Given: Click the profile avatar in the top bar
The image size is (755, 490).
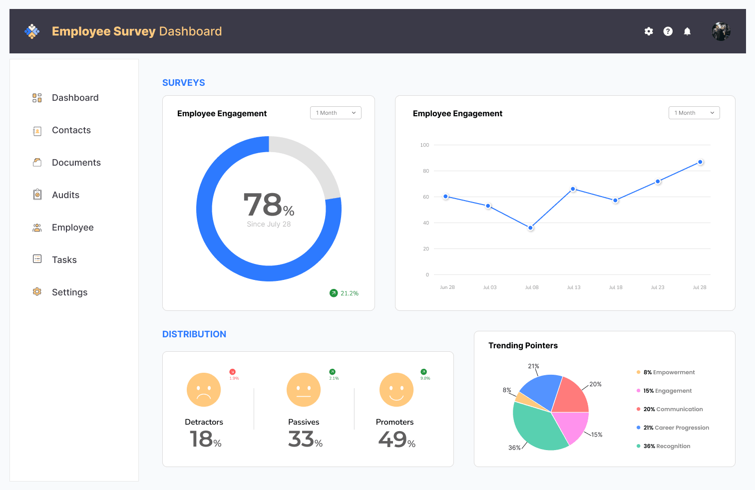Looking at the screenshot, I should tap(721, 31).
